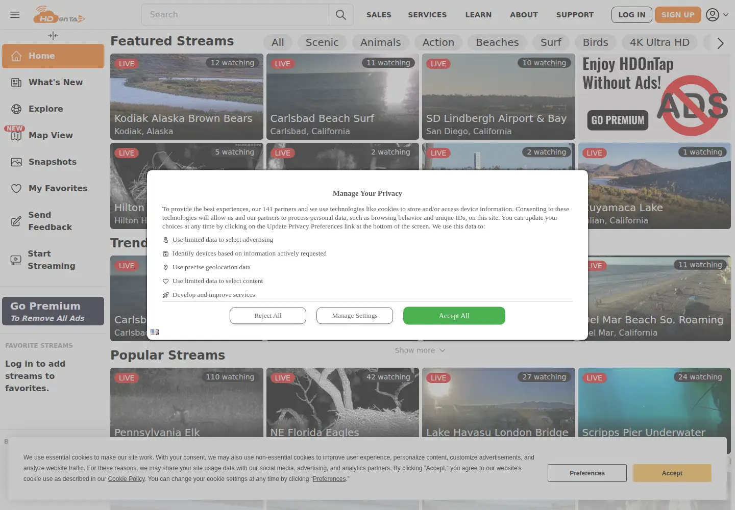Click the What's New newspaper icon

16,83
